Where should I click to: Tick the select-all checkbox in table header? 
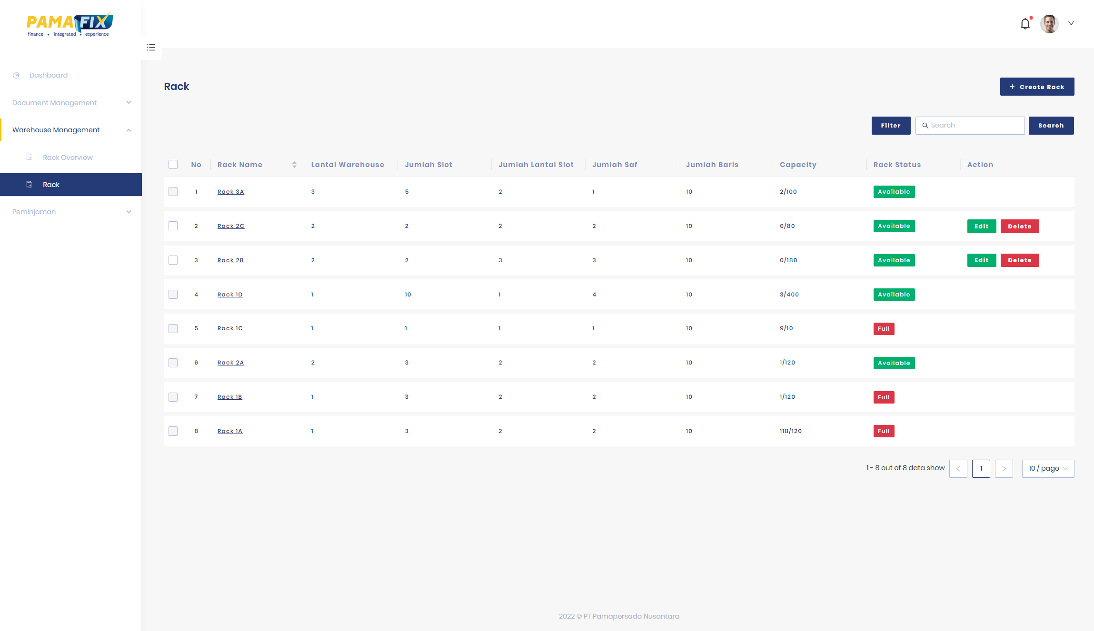[173, 165]
